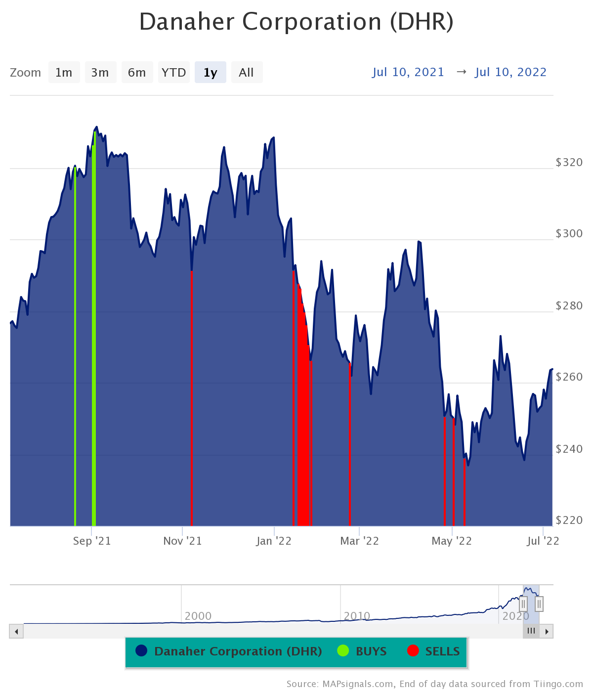Toggle BUYS series in legend
Screen dimensions: 593x692
click(x=362, y=651)
